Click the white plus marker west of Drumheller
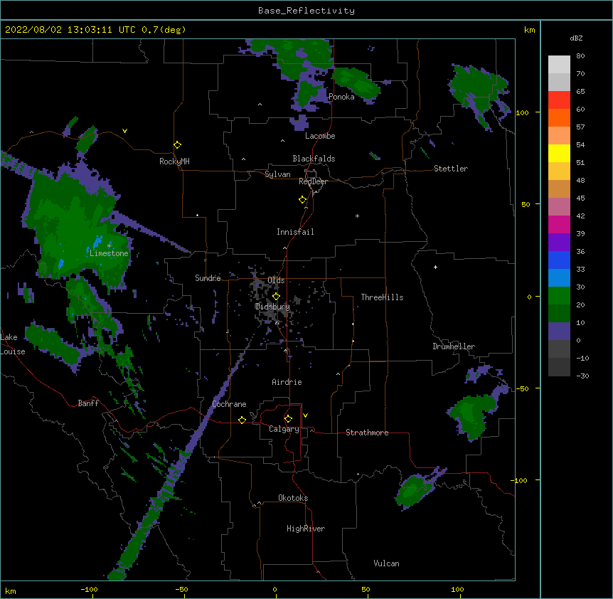Viewport: 613px width, 599px height. [435, 267]
